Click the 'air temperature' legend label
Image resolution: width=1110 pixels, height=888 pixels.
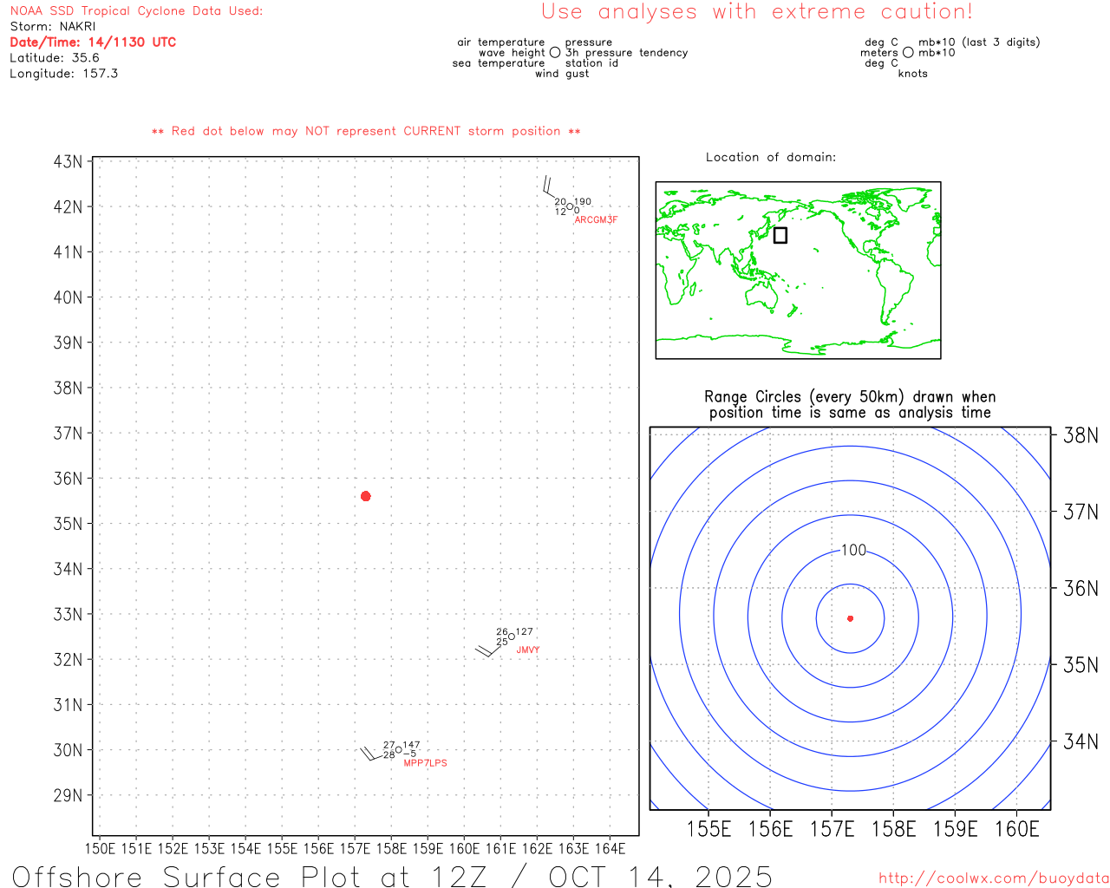coord(501,42)
